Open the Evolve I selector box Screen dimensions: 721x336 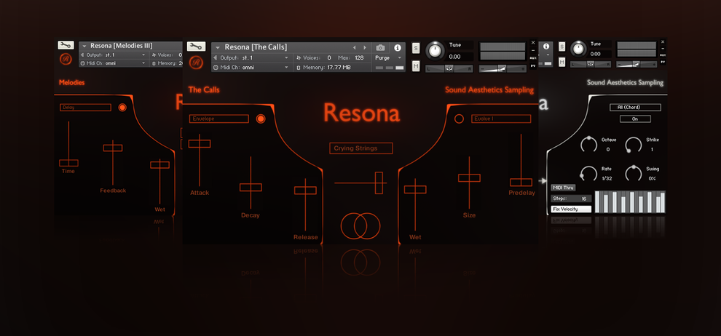pyautogui.click(x=501, y=119)
